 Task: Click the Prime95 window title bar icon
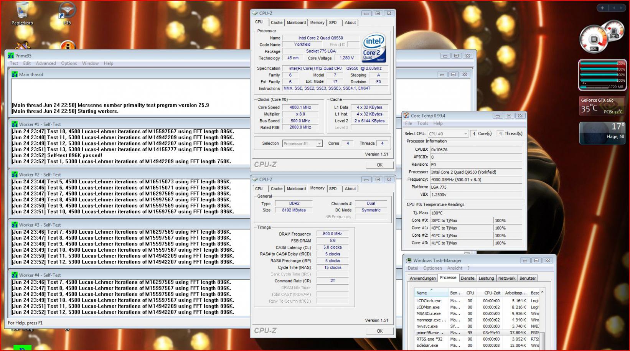11,56
